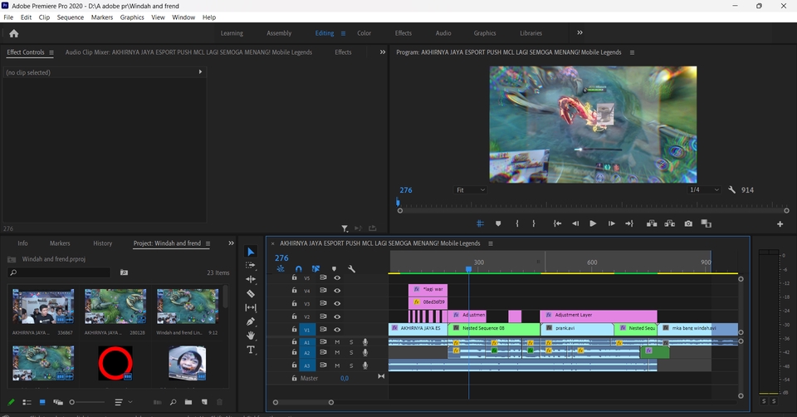Select the Hand tool
The height and width of the screenshot is (417, 797).
click(x=251, y=336)
